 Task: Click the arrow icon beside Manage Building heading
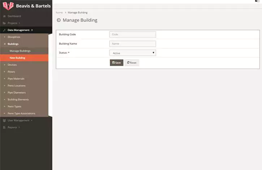coord(59,20)
